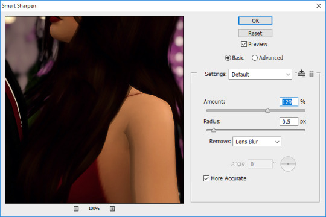
Task: Click the Reset button
Action: tap(255, 33)
